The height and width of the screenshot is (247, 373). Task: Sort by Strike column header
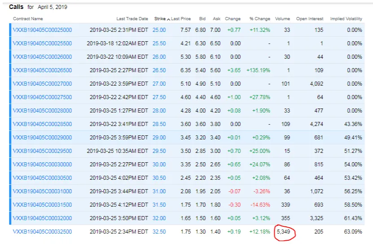(x=159, y=19)
